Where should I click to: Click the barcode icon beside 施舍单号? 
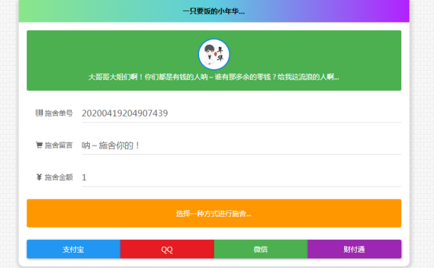[39, 113]
